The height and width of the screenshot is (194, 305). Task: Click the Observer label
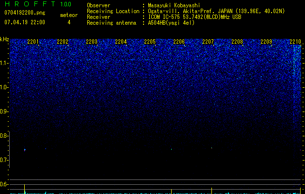tap(98, 5)
